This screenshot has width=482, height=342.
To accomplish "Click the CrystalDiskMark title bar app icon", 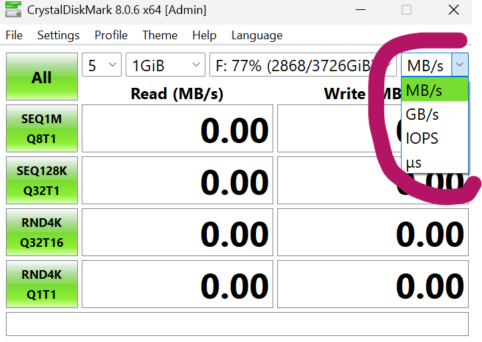I will [x=13, y=9].
